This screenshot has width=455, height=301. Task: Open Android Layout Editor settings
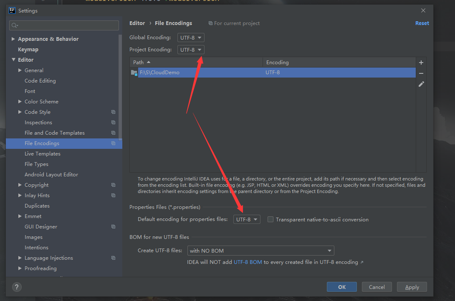point(51,175)
